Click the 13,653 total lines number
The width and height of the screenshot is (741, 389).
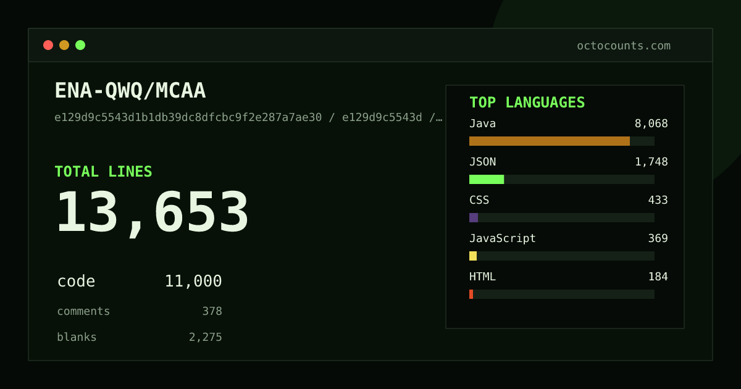[153, 213]
